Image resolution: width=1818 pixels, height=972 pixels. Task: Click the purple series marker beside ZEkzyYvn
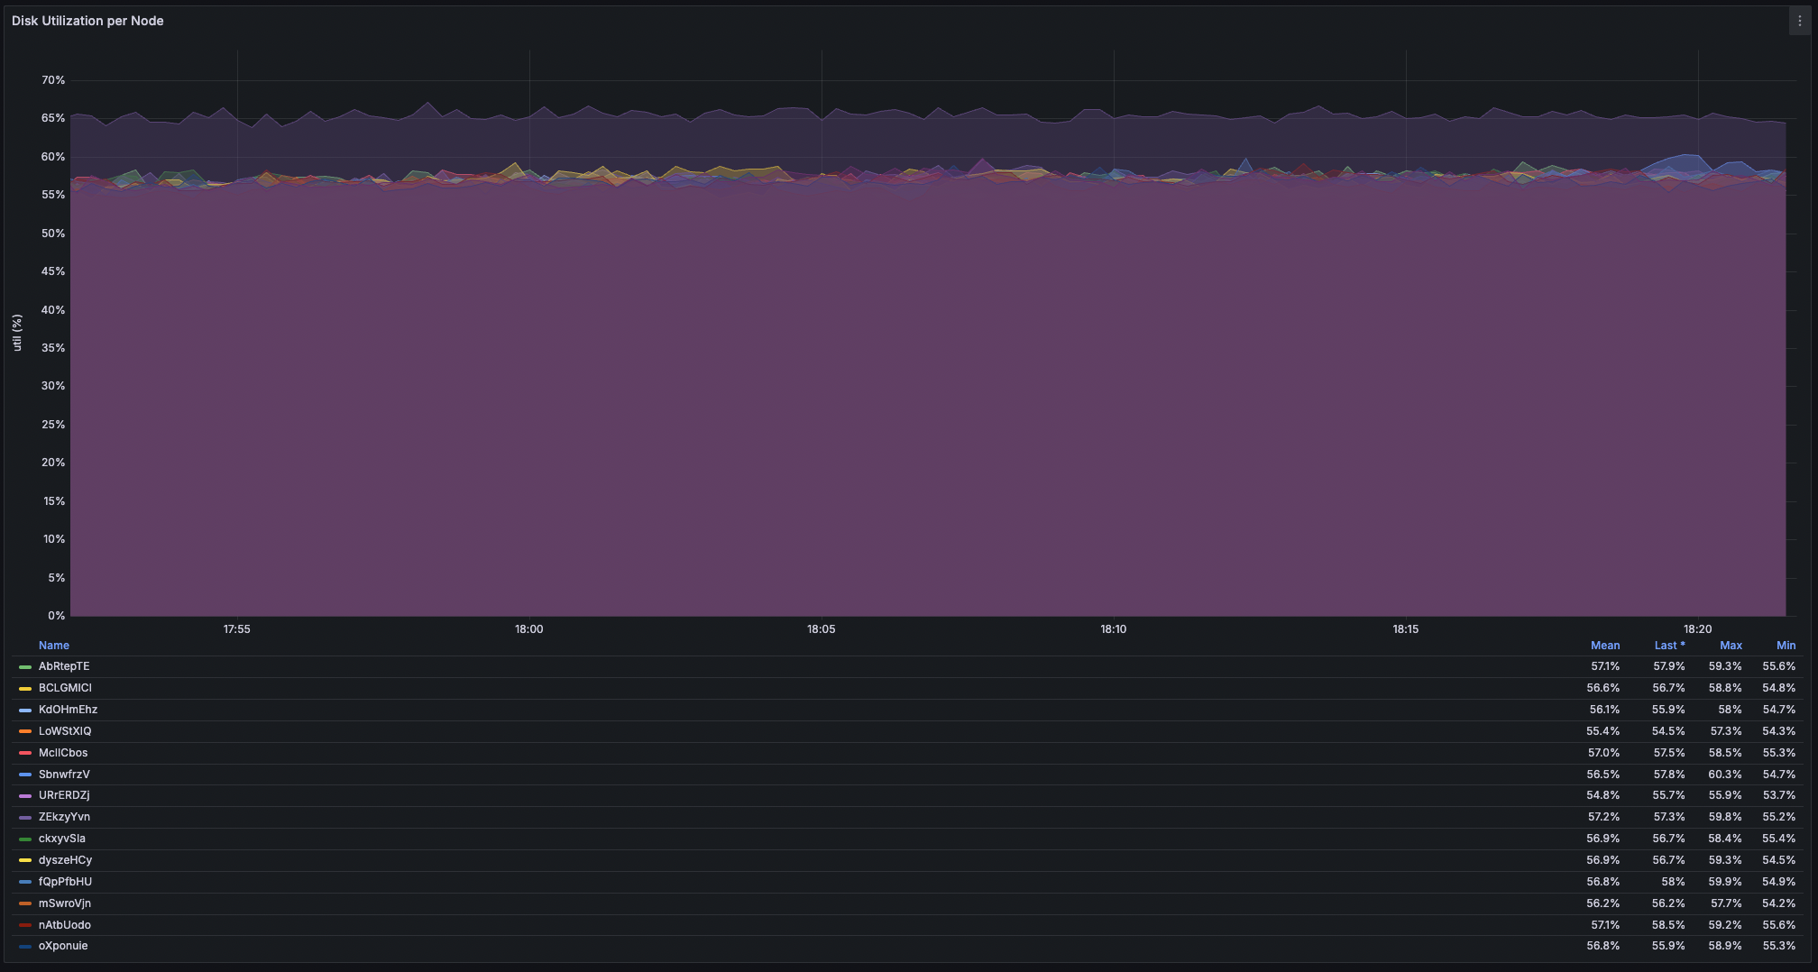[x=23, y=817]
